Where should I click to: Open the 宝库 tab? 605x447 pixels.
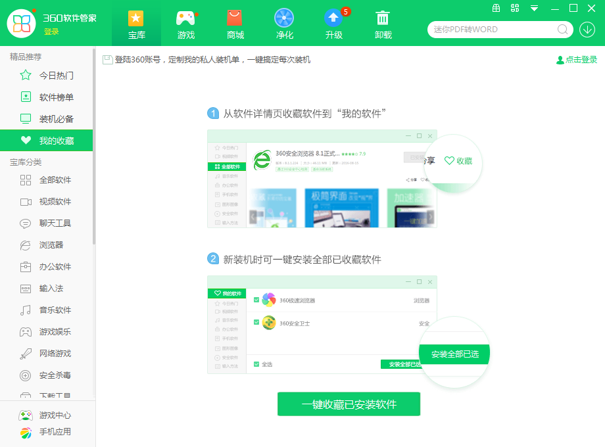coord(136,24)
